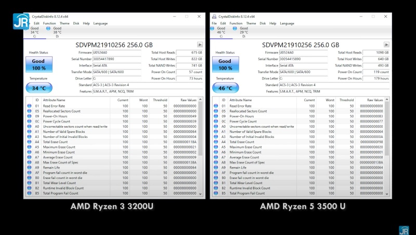Click the 34 °C temperature indicator button
Screen dimensions: 416x235
coord(38,88)
